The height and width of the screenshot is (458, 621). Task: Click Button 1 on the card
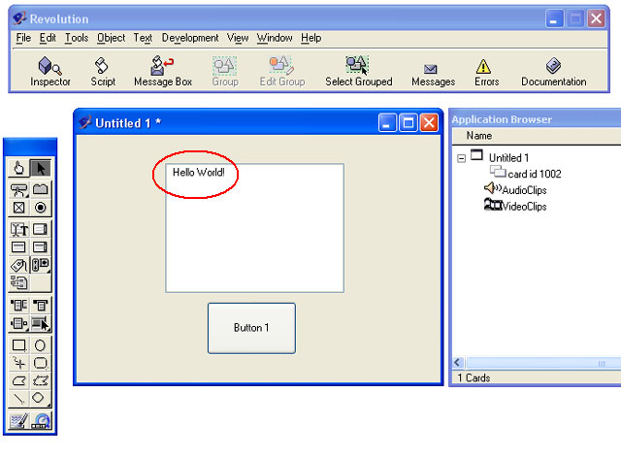[x=251, y=328]
